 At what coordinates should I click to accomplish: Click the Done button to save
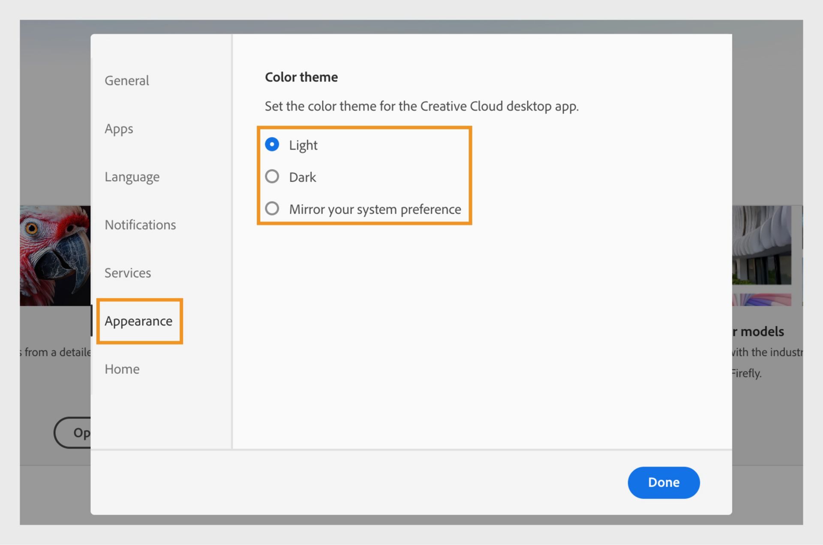point(664,482)
